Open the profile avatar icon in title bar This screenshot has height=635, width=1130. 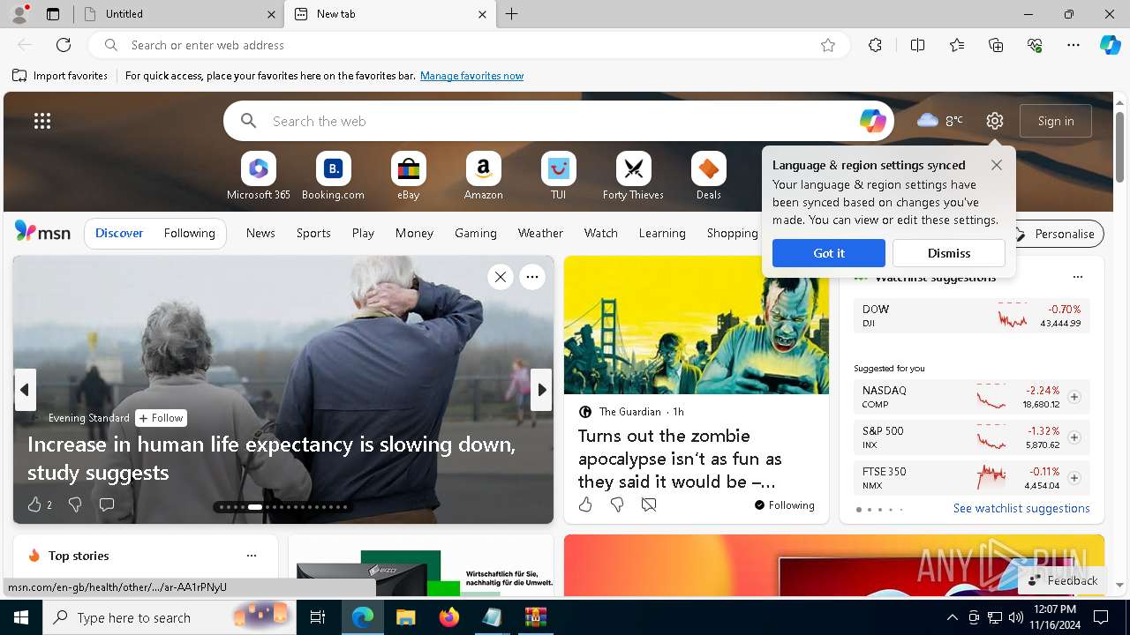tap(19, 14)
